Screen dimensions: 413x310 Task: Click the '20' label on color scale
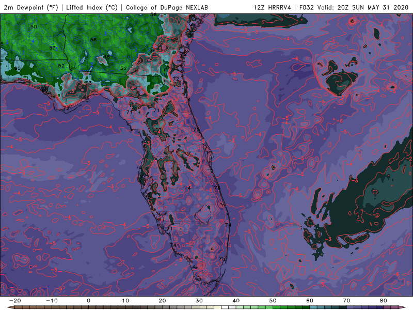point(162,301)
